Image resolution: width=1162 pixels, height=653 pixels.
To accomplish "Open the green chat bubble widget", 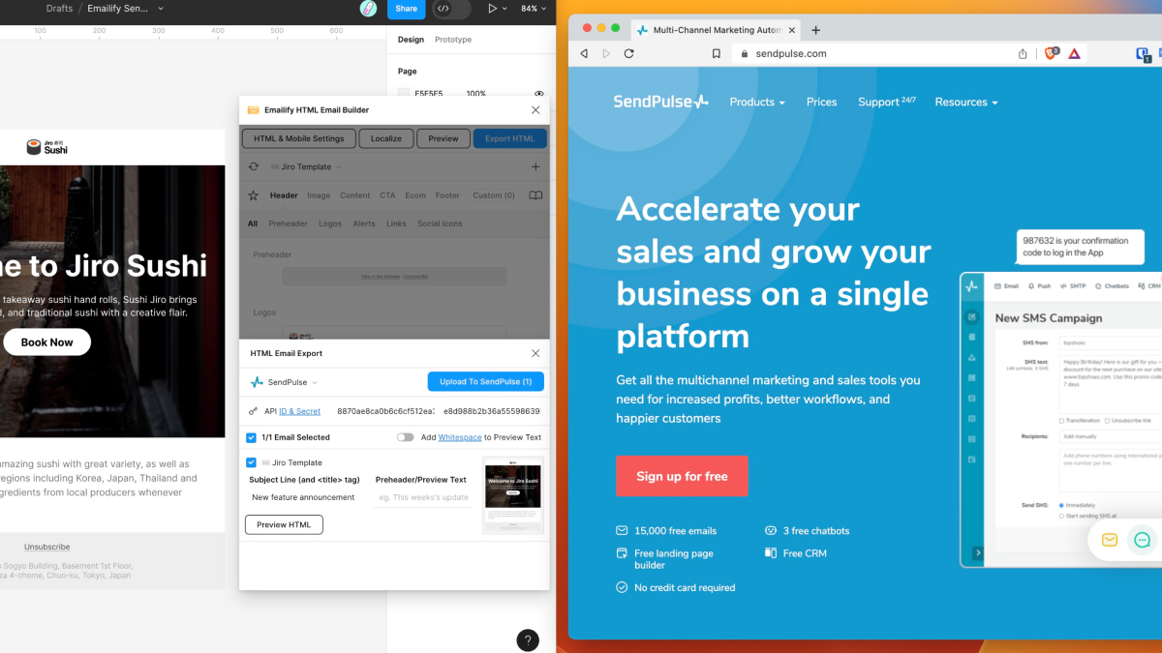I will [x=1143, y=541].
